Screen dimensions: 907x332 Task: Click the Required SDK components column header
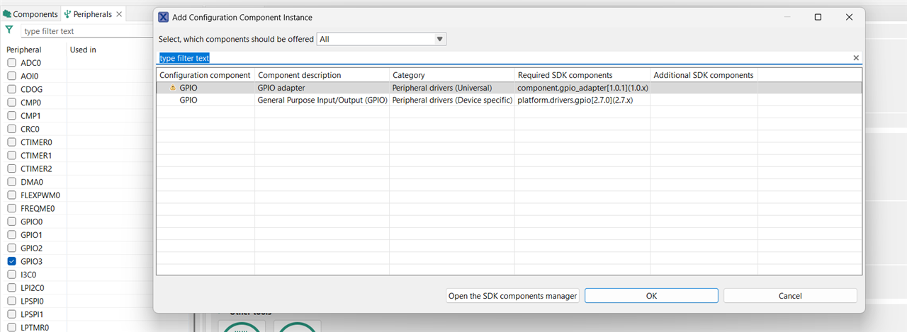(x=582, y=75)
